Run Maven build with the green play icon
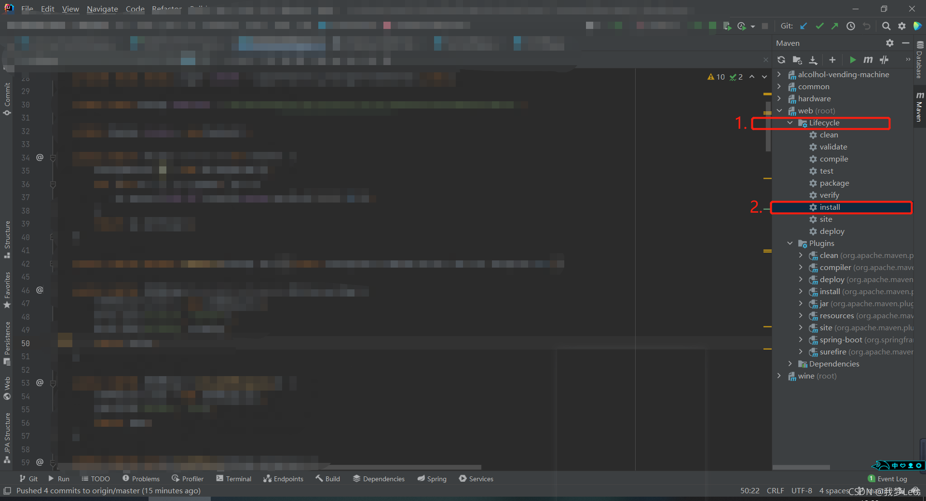 [x=853, y=60]
